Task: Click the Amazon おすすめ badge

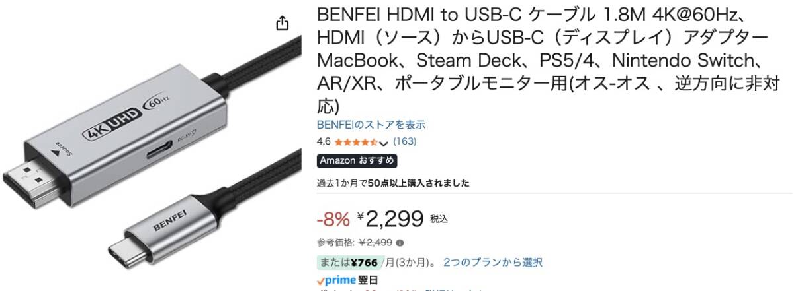Action: tap(357, 161)
